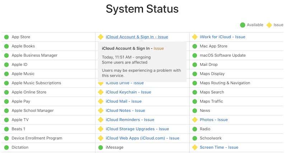Click the yellow diamond beside iCloud Account & Sign In
Screen dimensions: 287x153
pos(101,37)
